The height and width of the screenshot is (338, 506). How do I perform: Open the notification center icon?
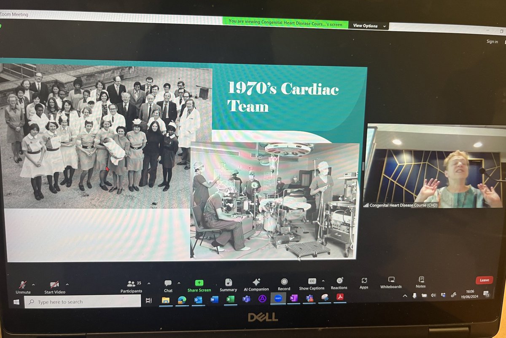click(x=486, y=294)
